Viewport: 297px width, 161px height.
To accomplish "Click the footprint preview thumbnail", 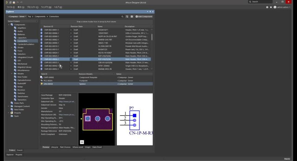I will pos(97,119).
